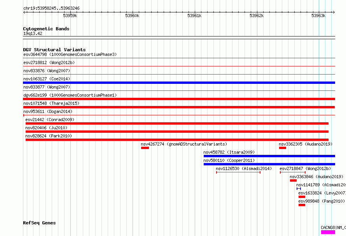Open the nsv1071548 (Thareja2015) label

pos(51,103)
